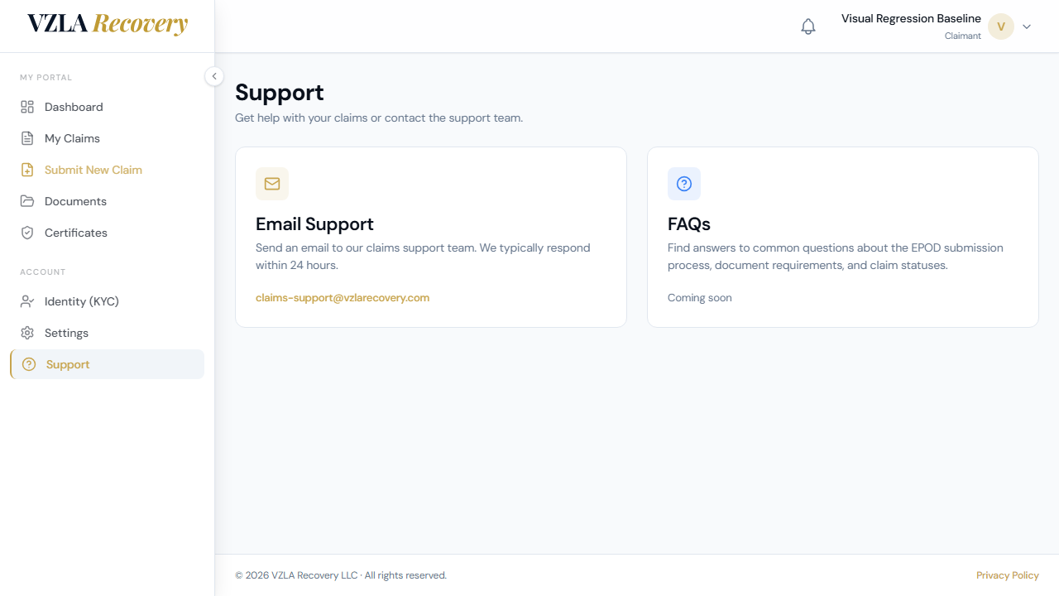Click the 'Find answers to common questions' description
This screenshot has height=596, width=1059.
[x=836, y=257]
